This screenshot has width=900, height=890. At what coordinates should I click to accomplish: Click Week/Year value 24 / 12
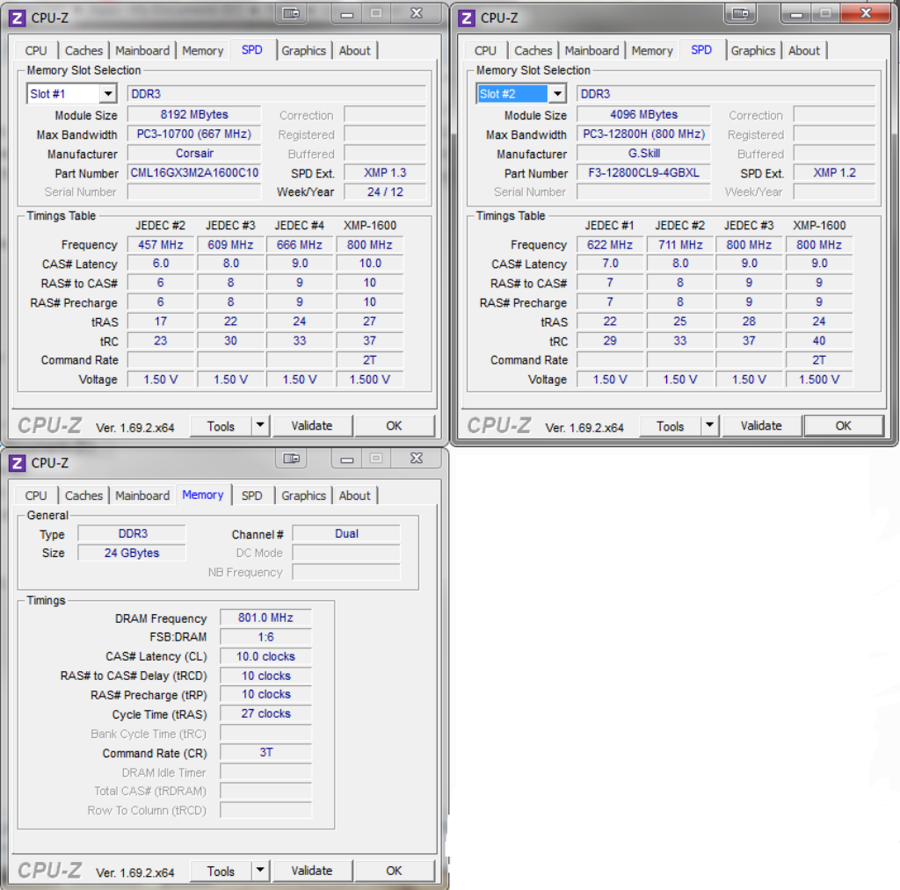point(385,192)
